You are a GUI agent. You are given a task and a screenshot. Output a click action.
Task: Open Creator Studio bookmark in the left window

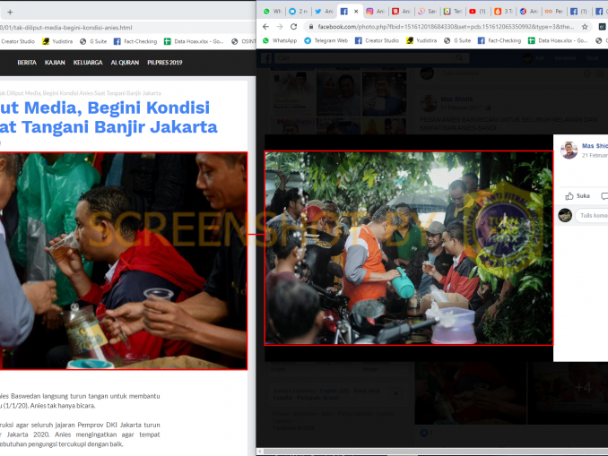point(17,41)
